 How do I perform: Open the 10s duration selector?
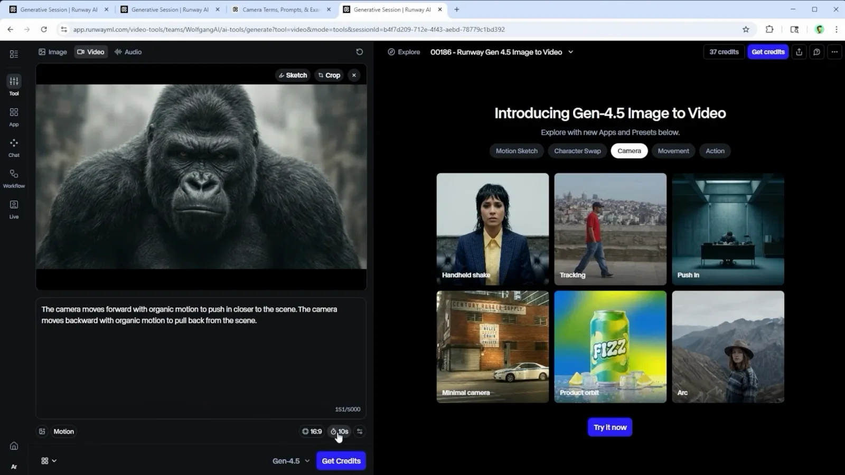click(339, 431)
